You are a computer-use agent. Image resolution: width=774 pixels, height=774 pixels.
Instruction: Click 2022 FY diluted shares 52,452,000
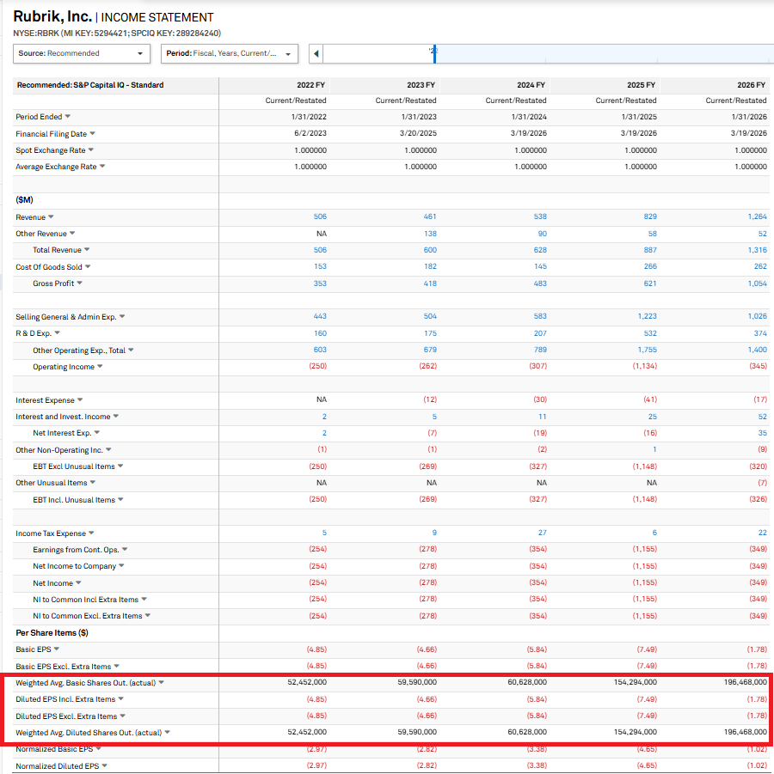[307, 732]
